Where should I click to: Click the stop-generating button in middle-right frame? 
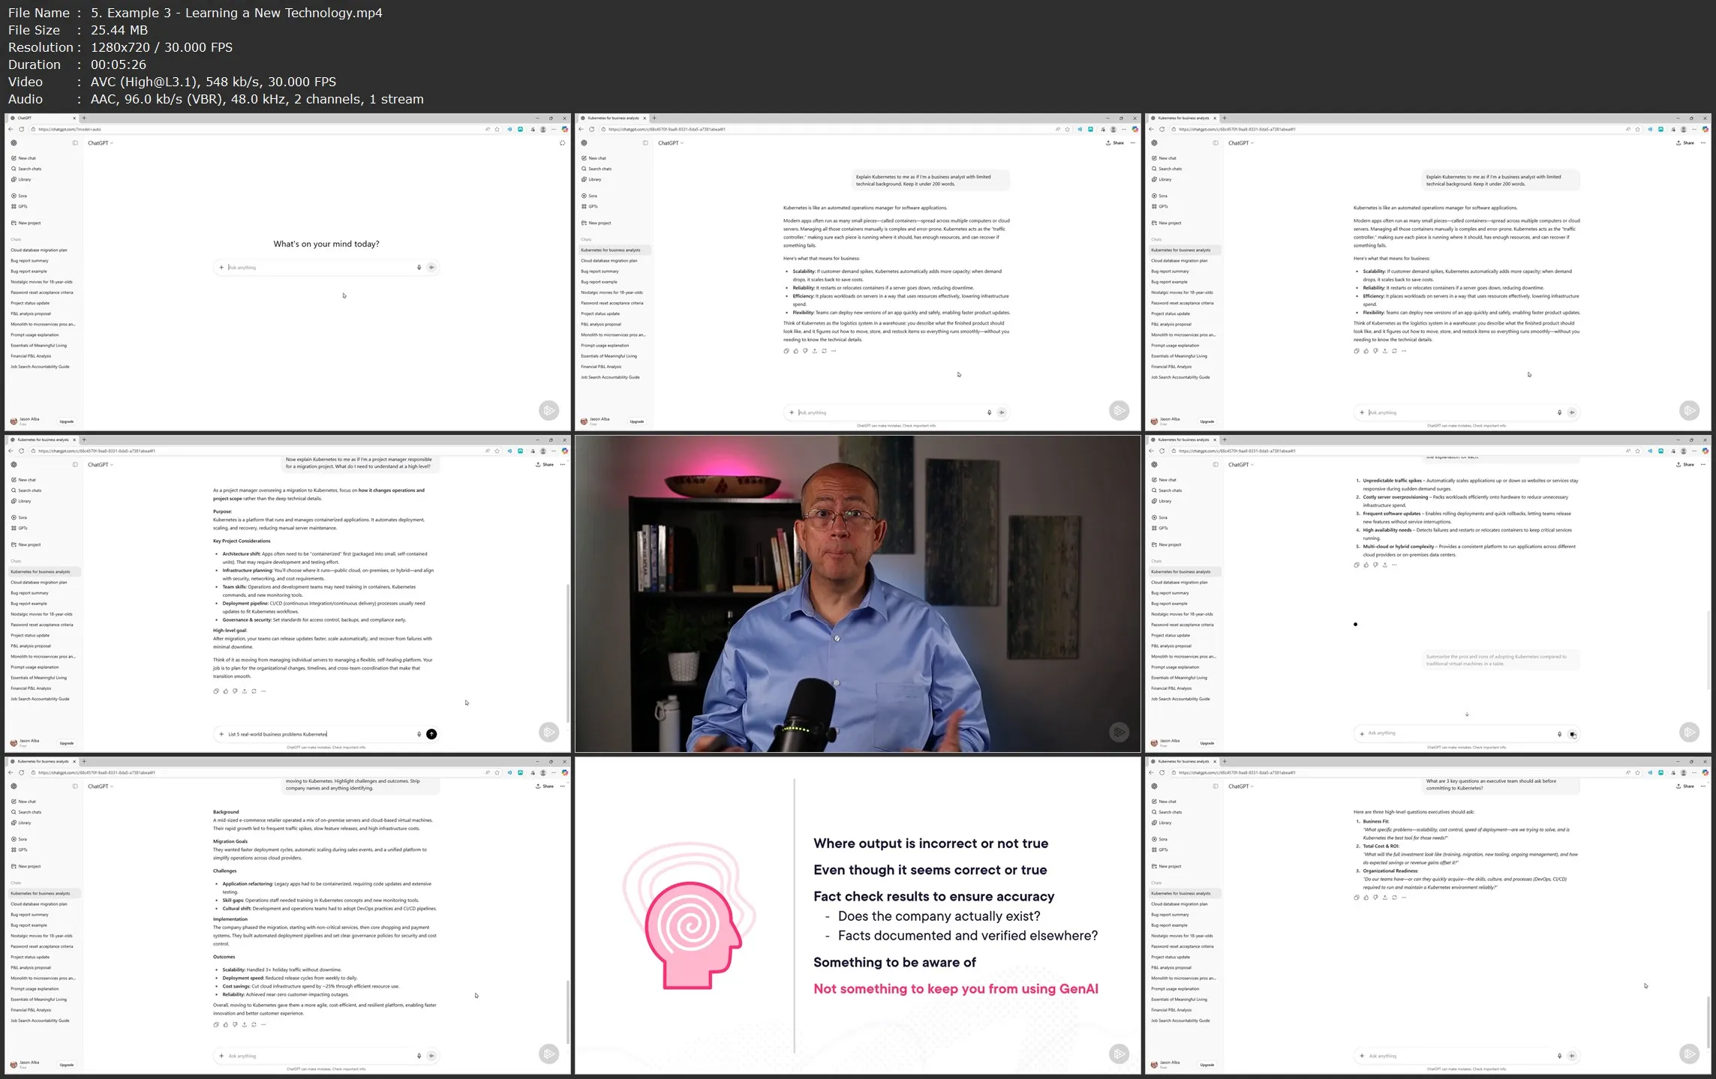[1573, 735]
